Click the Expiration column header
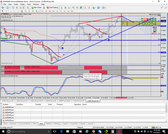Viewport: 168px width, 134px height. tap(72, 105)
